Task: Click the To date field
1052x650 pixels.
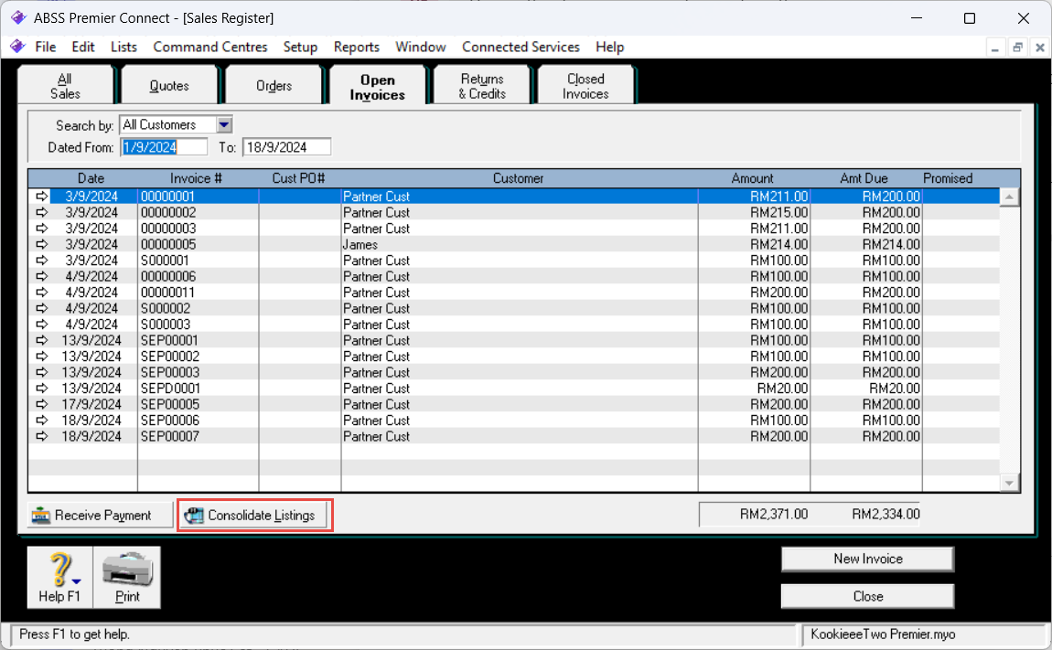Action: pos(286,147)
